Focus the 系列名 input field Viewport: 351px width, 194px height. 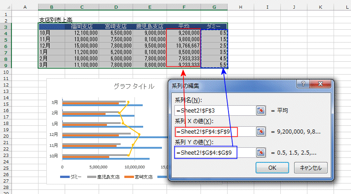(214, 110)
